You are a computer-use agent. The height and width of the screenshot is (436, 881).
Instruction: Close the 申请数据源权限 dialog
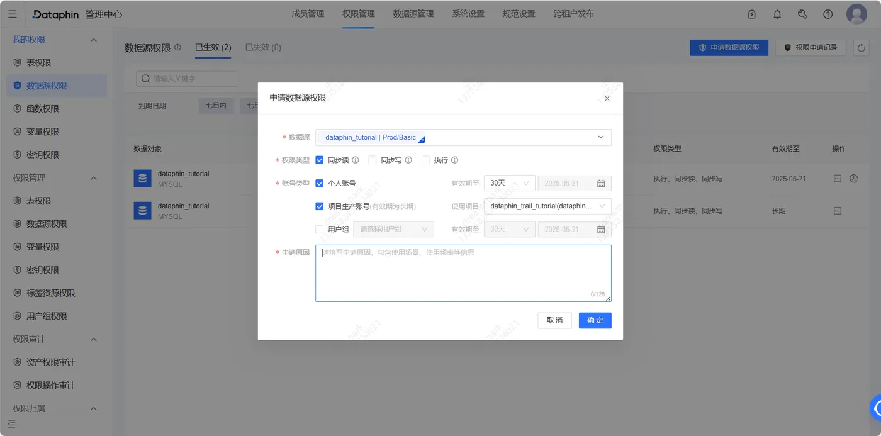point(607,98)
